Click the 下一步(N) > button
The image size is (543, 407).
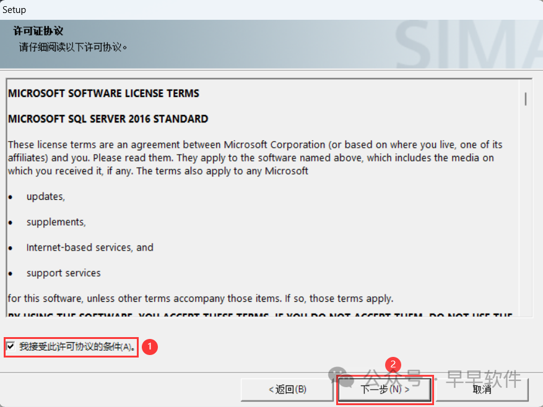coord(384,390)
